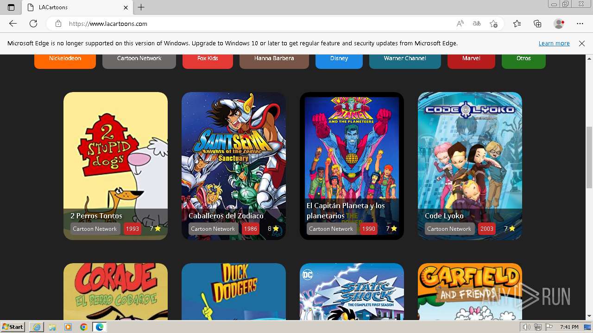The width and height of the screenshot is (593, 333).
Task: Click the Code Lyoko title text
Action: click(x=444, y=216)
